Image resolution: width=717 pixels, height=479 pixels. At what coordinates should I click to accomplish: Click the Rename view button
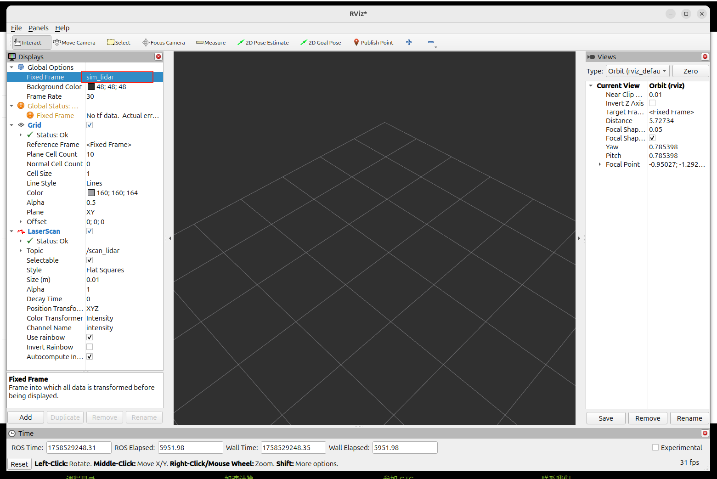689,418
